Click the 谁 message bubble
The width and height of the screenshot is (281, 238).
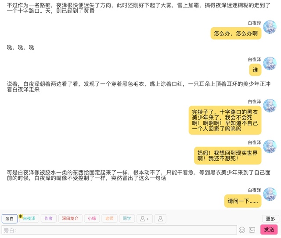pos(255,70)
